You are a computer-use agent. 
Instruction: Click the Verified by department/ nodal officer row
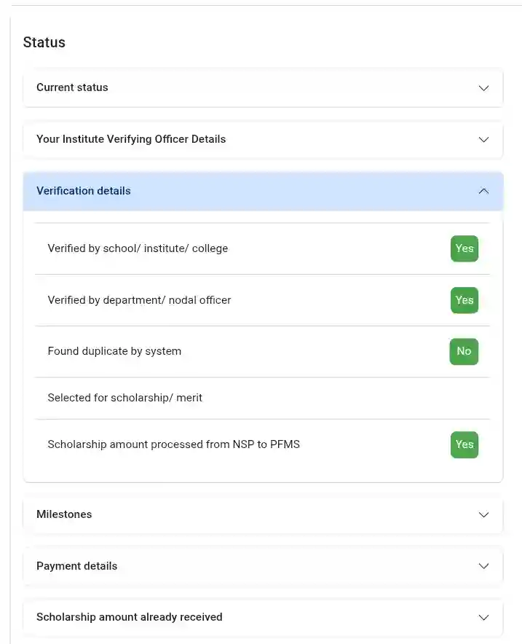pyautogui.click(x=139, y=300)
